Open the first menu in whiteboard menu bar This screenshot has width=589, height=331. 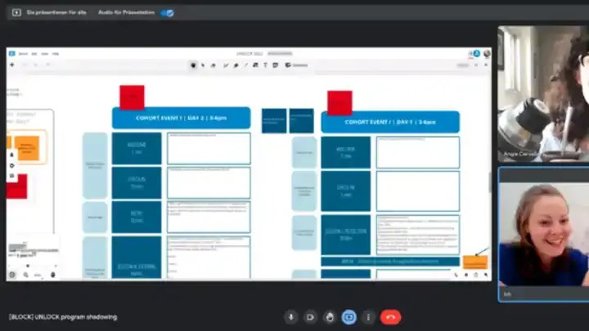coord(23,53)
